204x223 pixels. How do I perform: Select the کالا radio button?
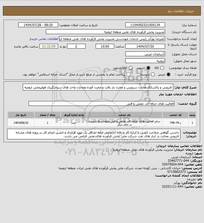click(162, 68)
